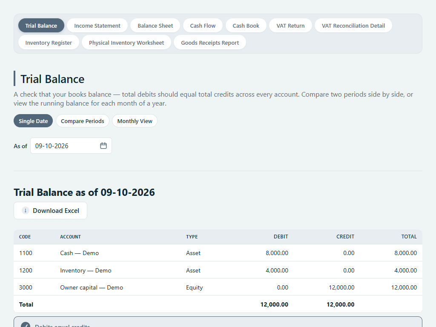
Task: Click the download arrow icon beside Download Excel
Action: point(25,210)
